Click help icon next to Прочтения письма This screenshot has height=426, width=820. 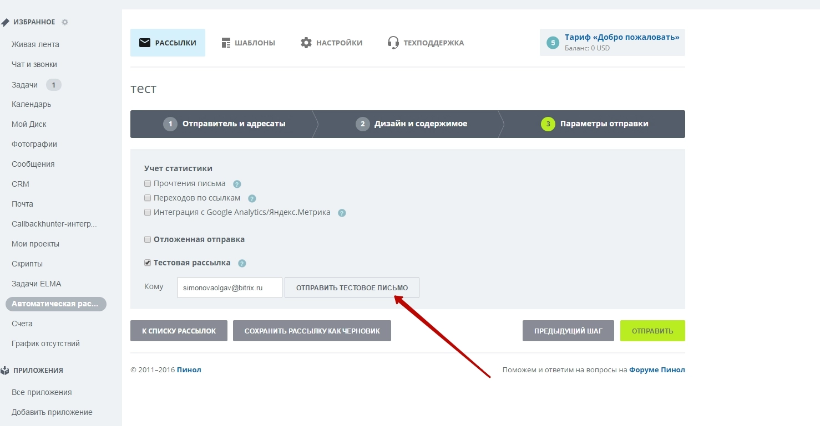pos(237,184)
